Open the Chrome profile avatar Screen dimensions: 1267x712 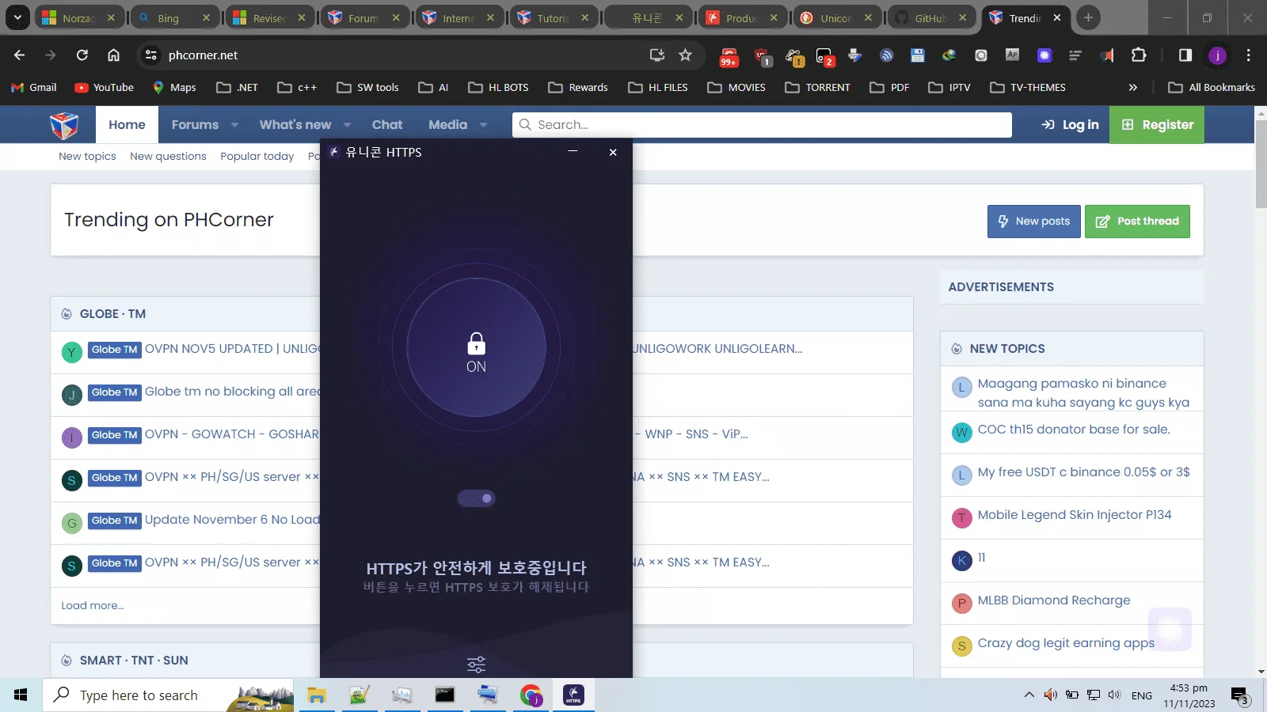pos(1217,55)
